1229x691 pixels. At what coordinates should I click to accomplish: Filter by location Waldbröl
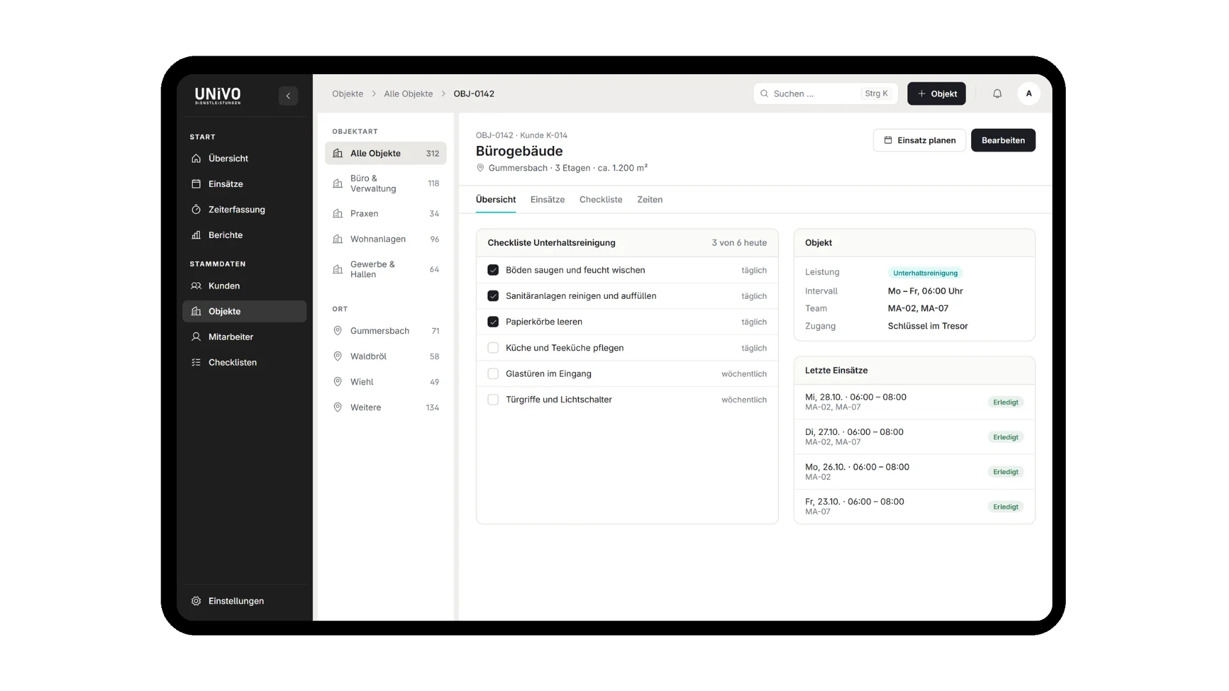pyautogui.click(x=385, y=356)
